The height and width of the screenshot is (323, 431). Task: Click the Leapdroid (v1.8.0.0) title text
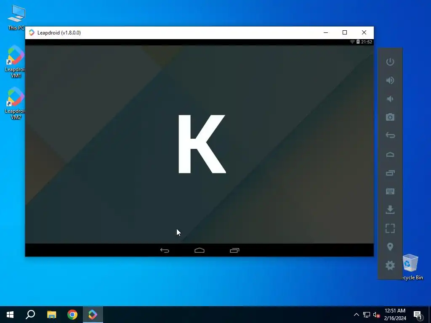pyautogui.click(x=59, y=33)
